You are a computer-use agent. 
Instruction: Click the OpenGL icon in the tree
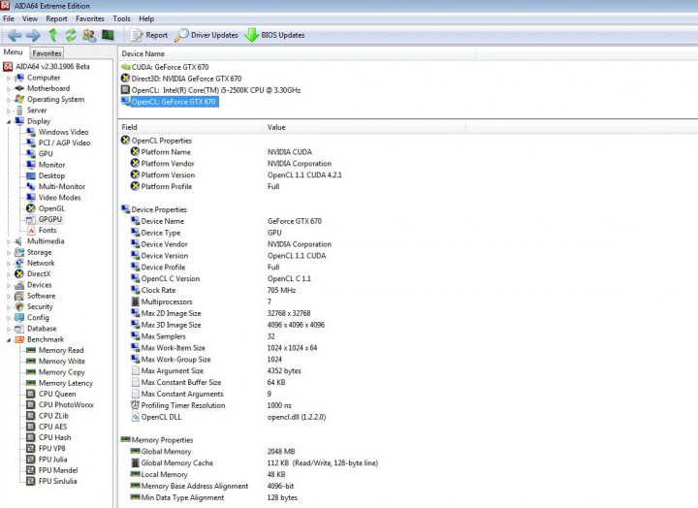[x=31, y=208]
